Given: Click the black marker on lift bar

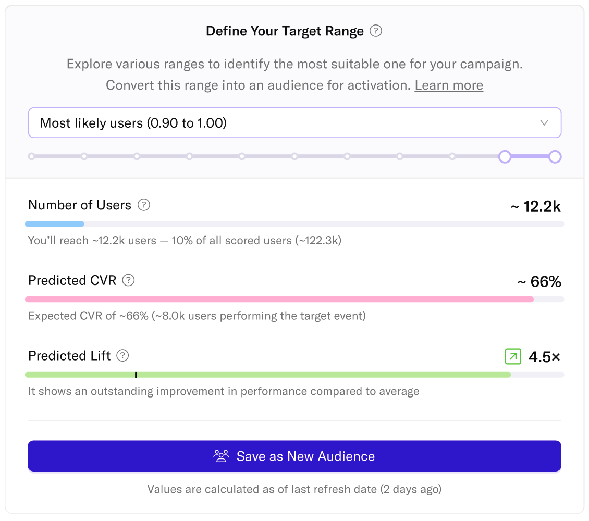Looking at the screenshot, I should coord(136,375).
